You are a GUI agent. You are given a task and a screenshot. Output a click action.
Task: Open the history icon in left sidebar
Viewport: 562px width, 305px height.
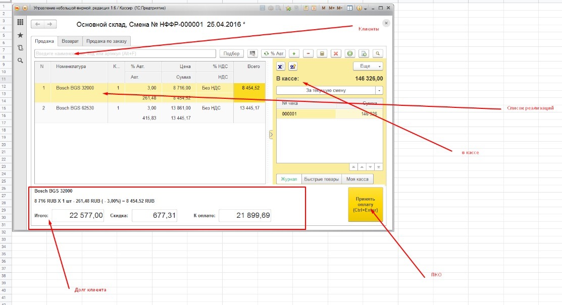20,48
